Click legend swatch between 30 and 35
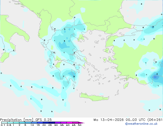Image resolution: width=163 pixels, height=126 pixels. point(58,123)
